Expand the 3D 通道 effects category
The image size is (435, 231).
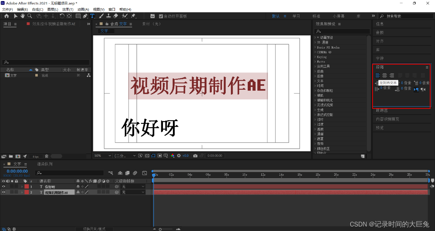(x=315, y=42)
